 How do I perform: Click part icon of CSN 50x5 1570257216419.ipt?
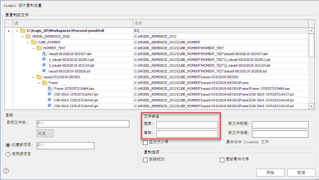[49, 105]
